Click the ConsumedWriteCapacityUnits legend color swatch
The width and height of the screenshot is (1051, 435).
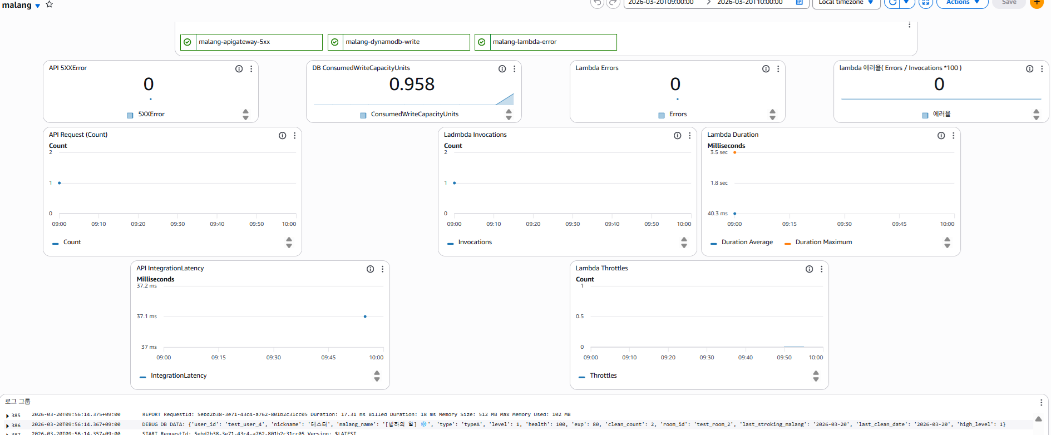[363, 115]
